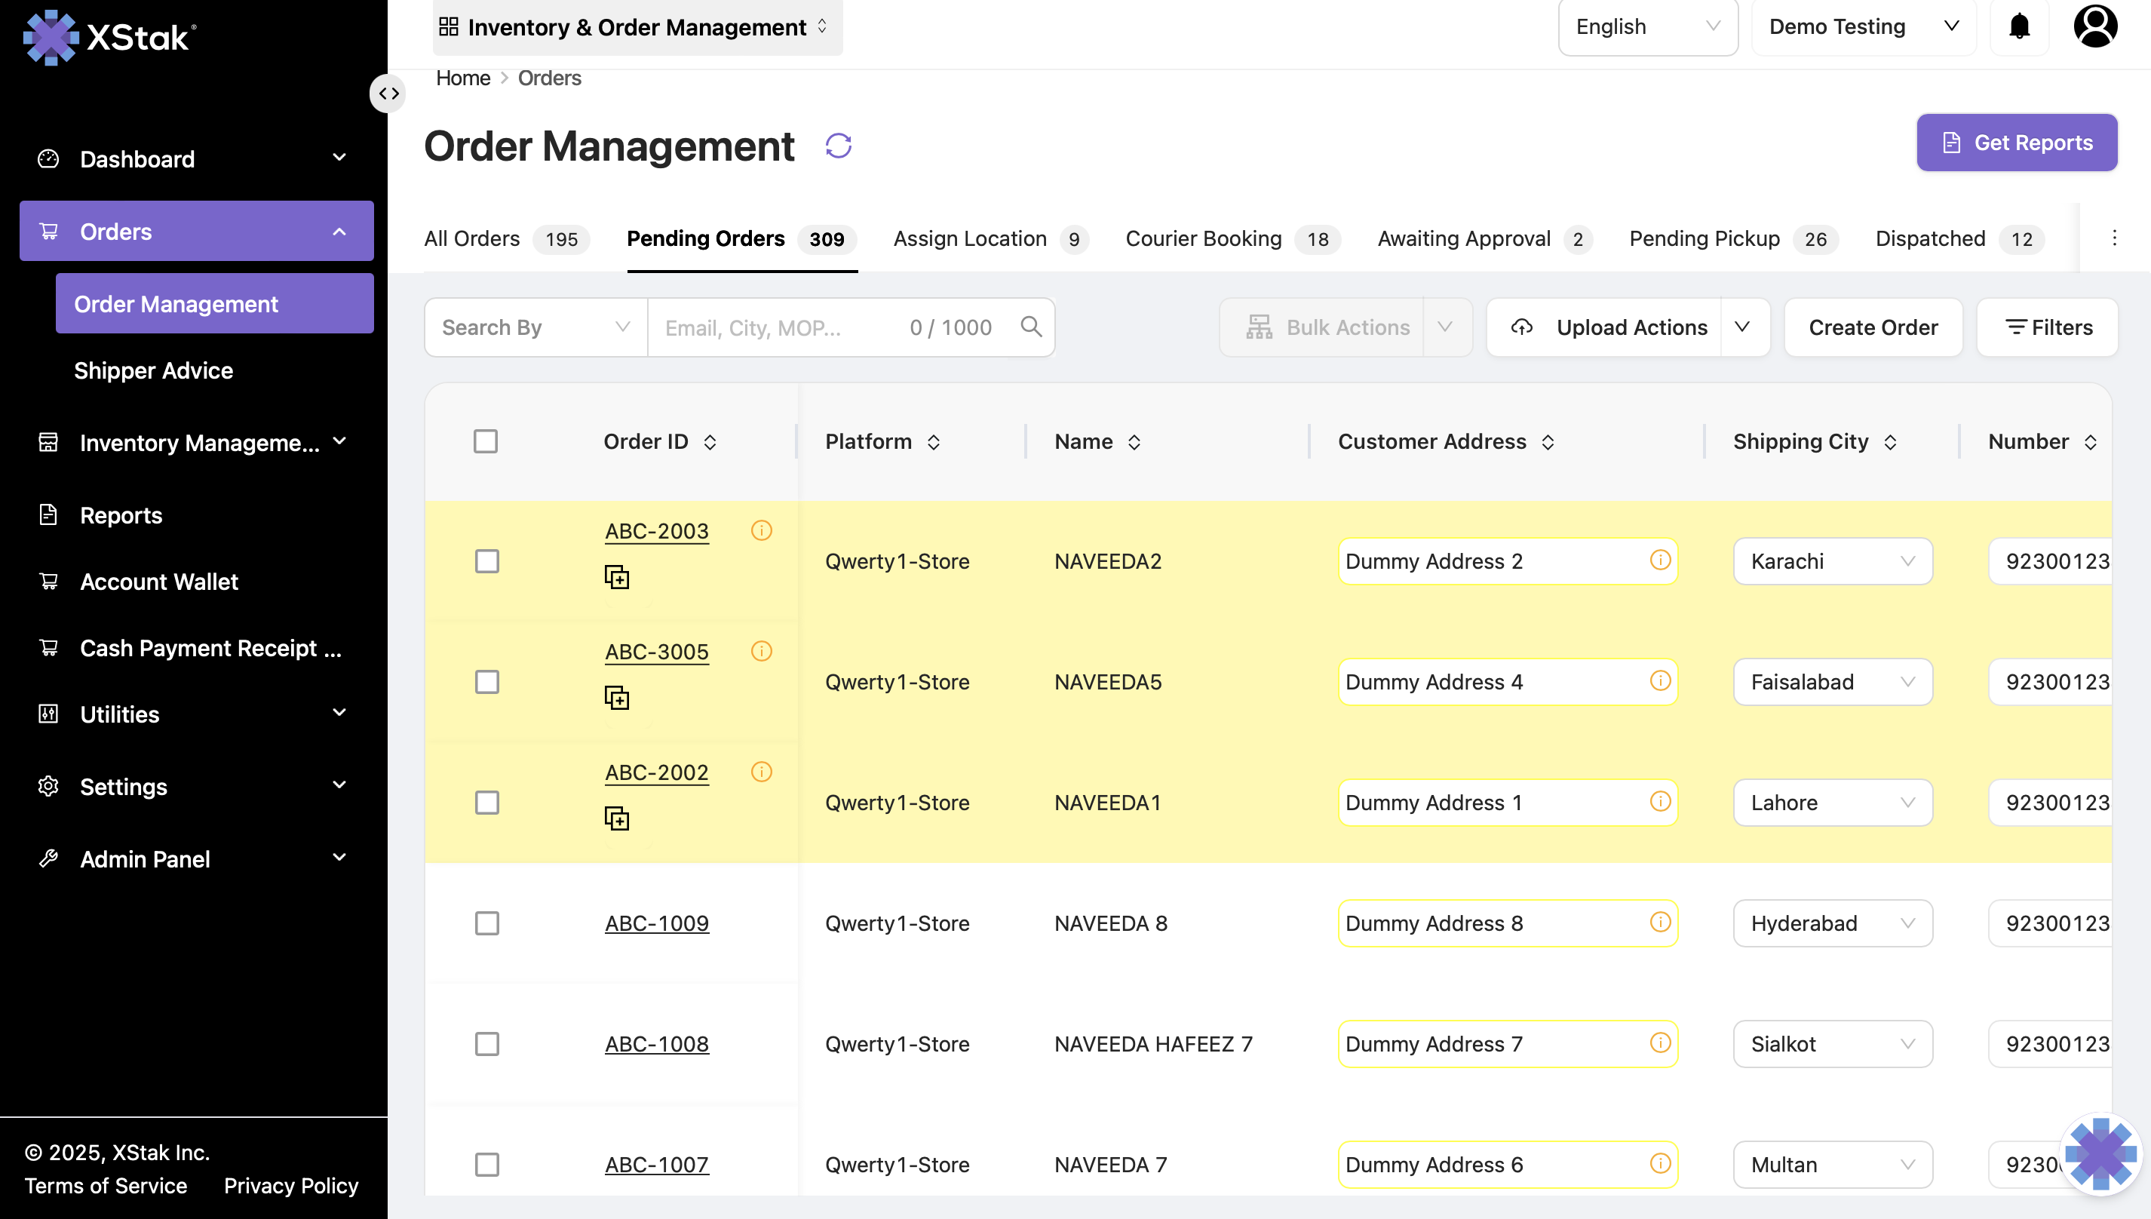Check the box for order ABC-1008
The width and height of the screenshot is (2151, 1219).
point(486,1043)
